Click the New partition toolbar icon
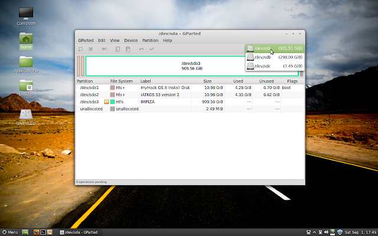The image size is (378, 236). click(x=80, y=49)
